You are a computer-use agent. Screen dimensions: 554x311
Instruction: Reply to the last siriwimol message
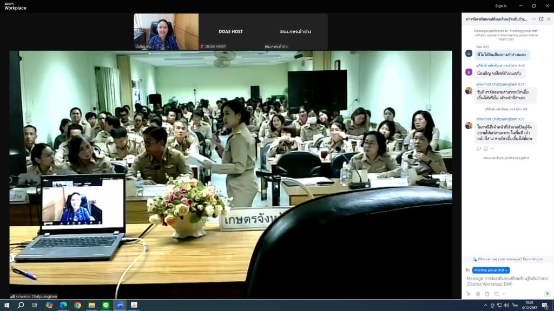click(x=479, y=148)
